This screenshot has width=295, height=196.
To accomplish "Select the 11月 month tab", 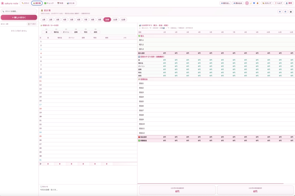I will [115, 20].
